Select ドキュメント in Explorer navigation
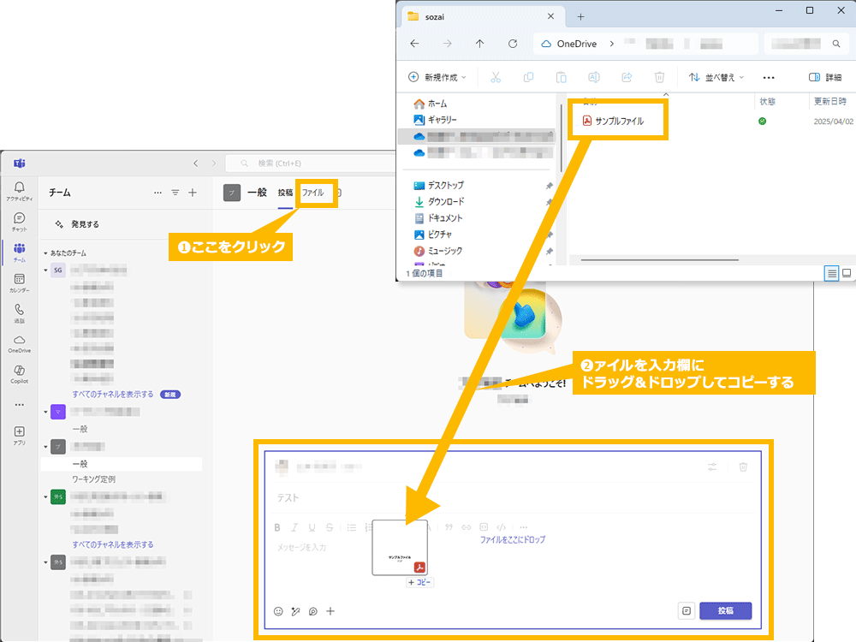Viewport: 856px width, 642px height. click(438, 217)
